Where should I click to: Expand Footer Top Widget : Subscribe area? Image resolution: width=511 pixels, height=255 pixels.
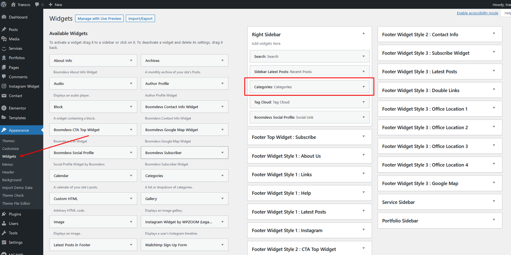click(x=363, y=137)
